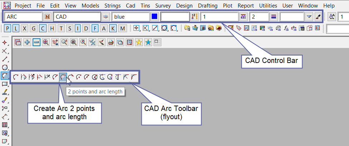349x146 pixels.
Task: Open the Help menu
Action: (x=329, y=6)
